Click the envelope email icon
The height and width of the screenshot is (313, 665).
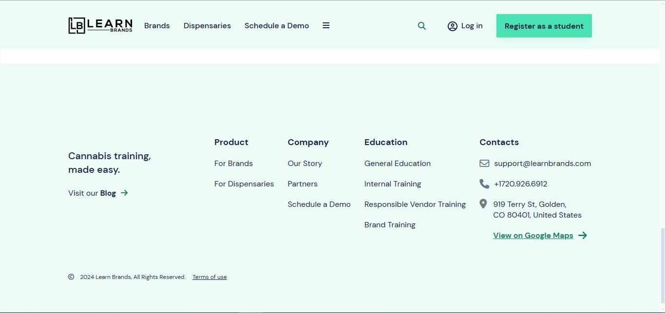(484, 164)
